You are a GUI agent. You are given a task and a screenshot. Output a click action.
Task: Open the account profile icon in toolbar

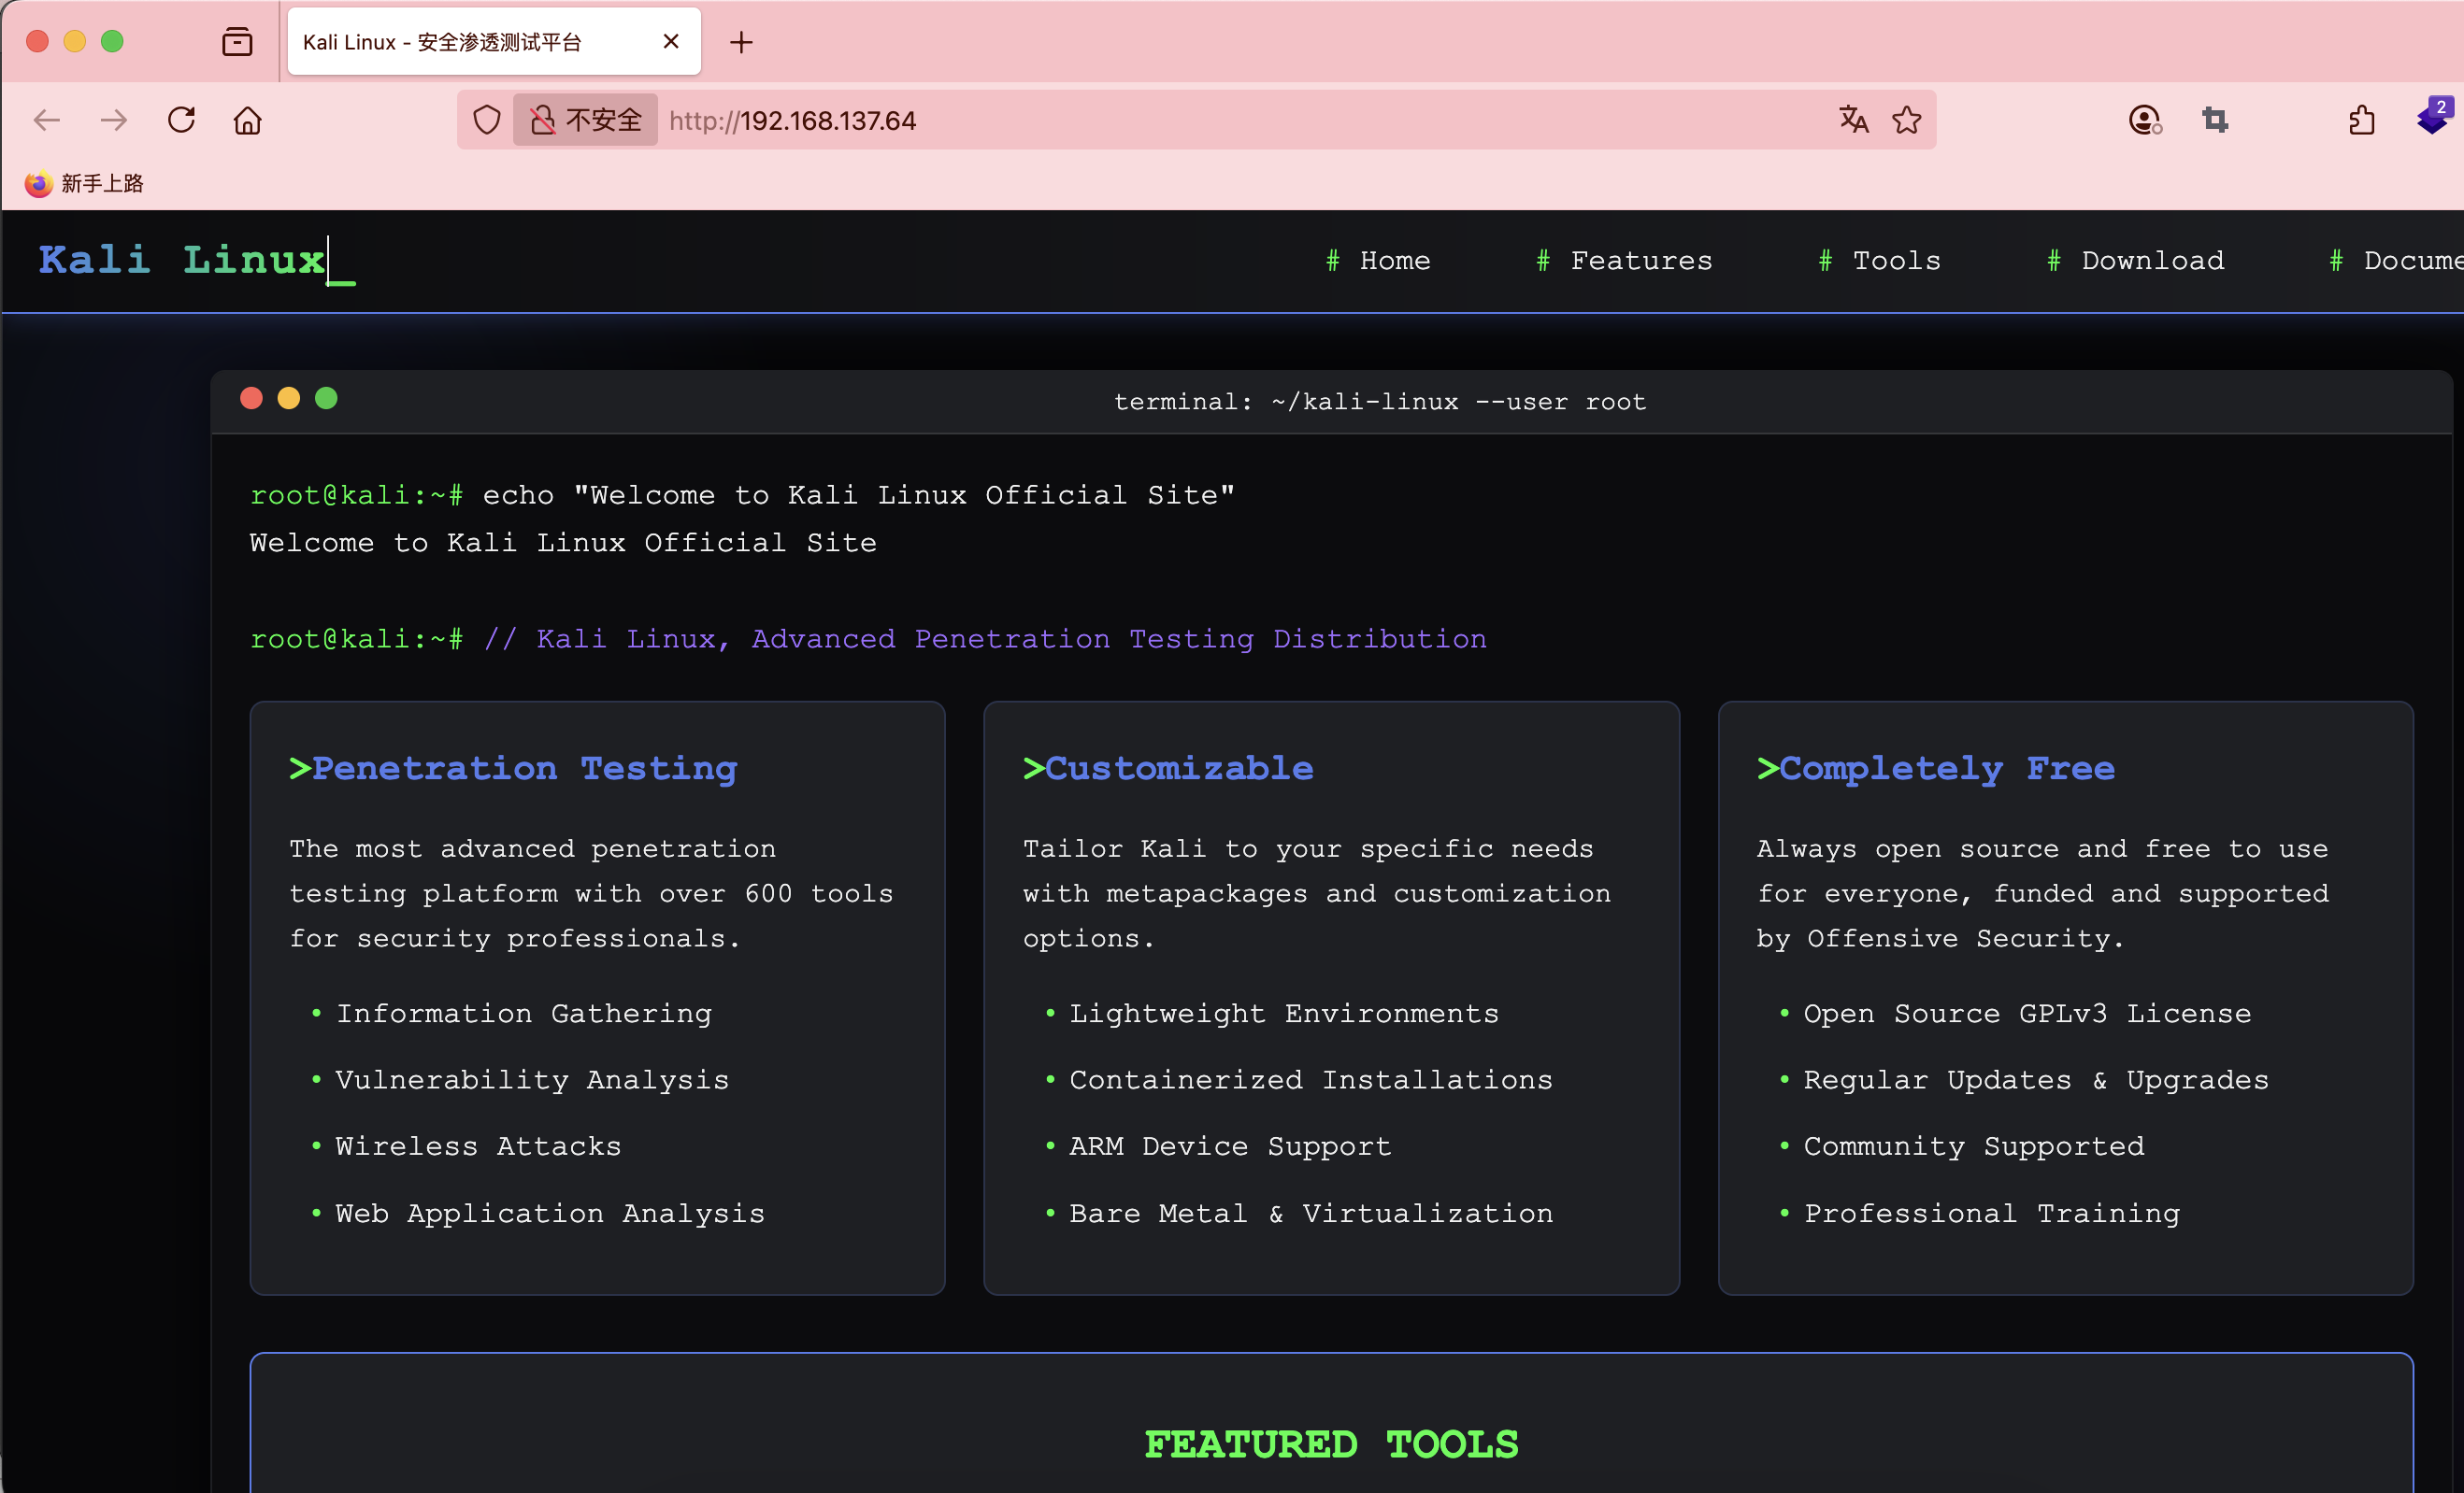click(x=2144, y=121)
